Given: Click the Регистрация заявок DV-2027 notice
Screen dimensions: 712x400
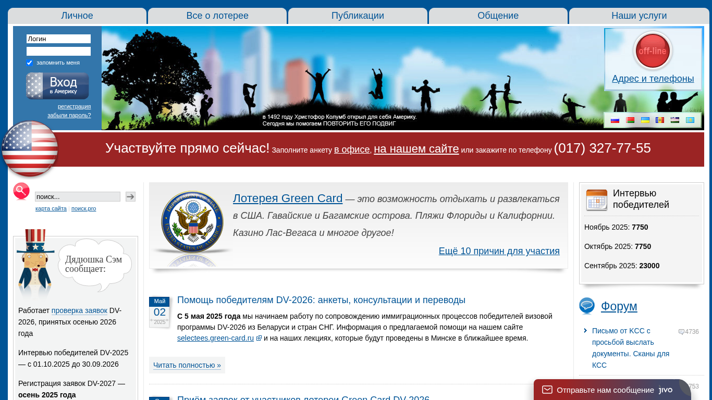Looking at the screenshot, I should [x=72, y=389].
